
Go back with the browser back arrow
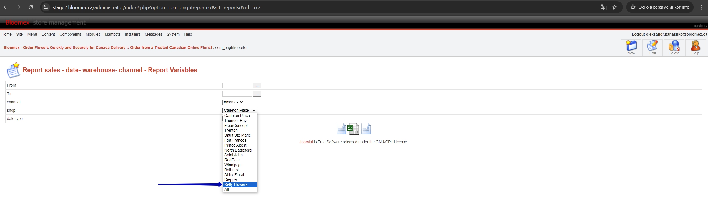[6, 7]
